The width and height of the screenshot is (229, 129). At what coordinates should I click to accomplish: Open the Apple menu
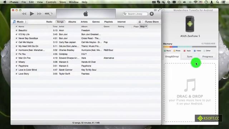(5, 2)
